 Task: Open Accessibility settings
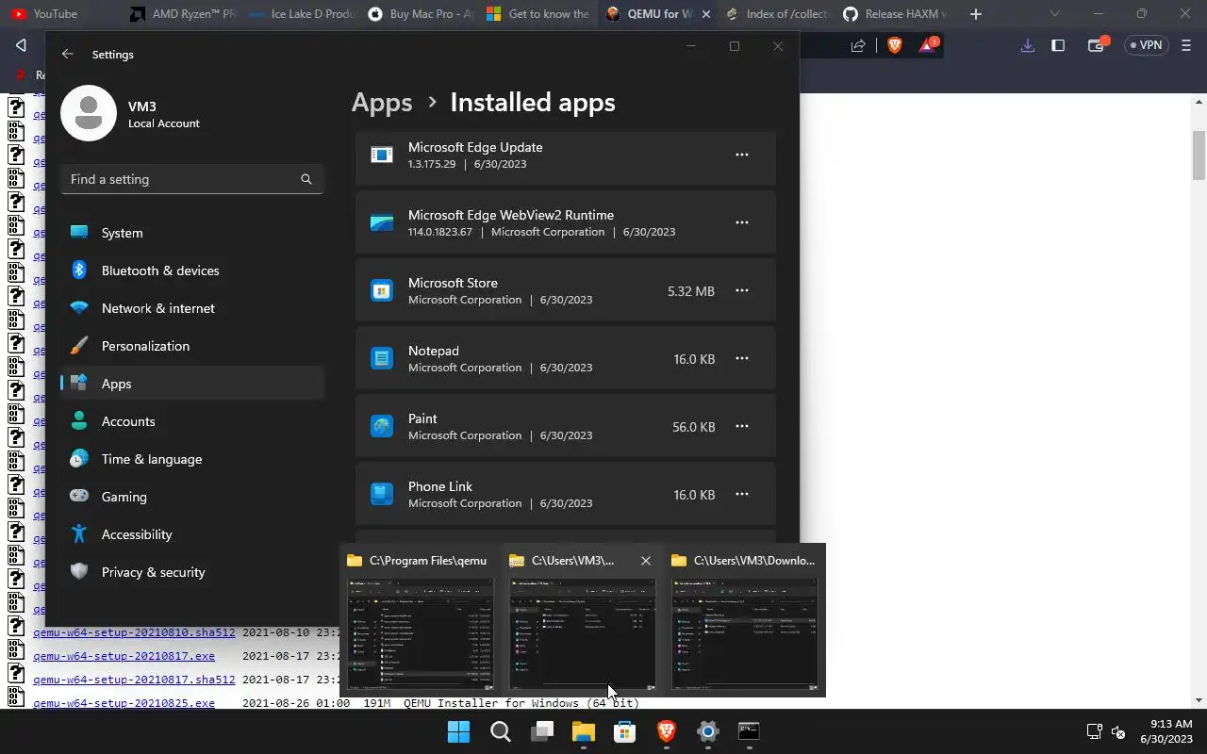pyautogui.click(x=192, y=534)
